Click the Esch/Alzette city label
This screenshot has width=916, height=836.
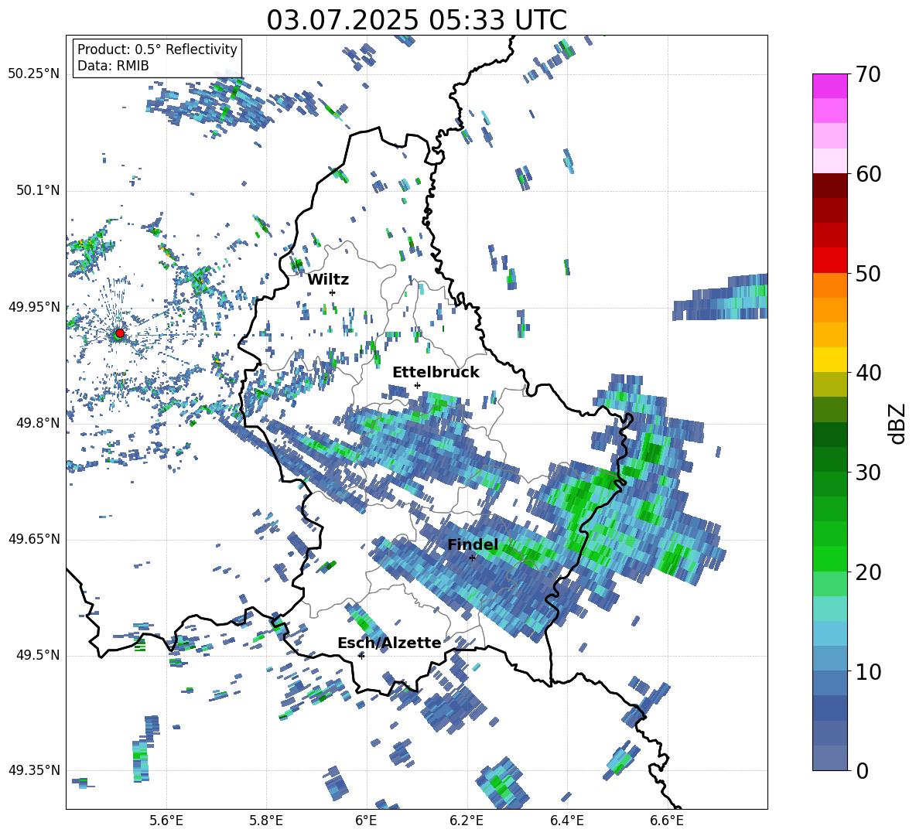(389, 643)
